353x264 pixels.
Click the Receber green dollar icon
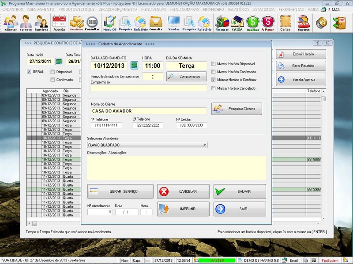[253, 23]
